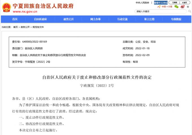Go to 政务公开 in the navigation bar
The width and height of the screenshot is (192, 135).
point(68,19)
